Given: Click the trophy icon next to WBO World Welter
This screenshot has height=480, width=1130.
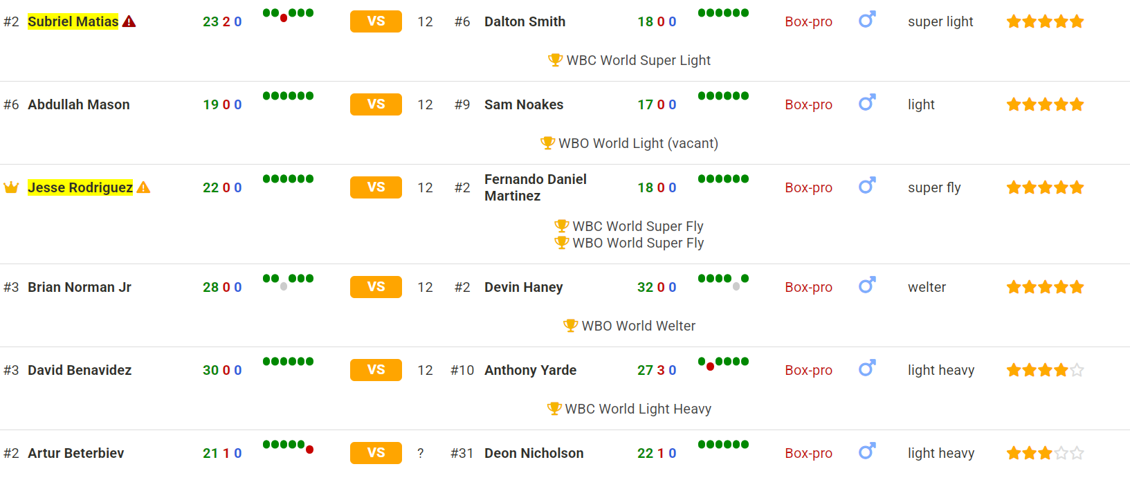Looking at the screenshot, I should 570,326.
